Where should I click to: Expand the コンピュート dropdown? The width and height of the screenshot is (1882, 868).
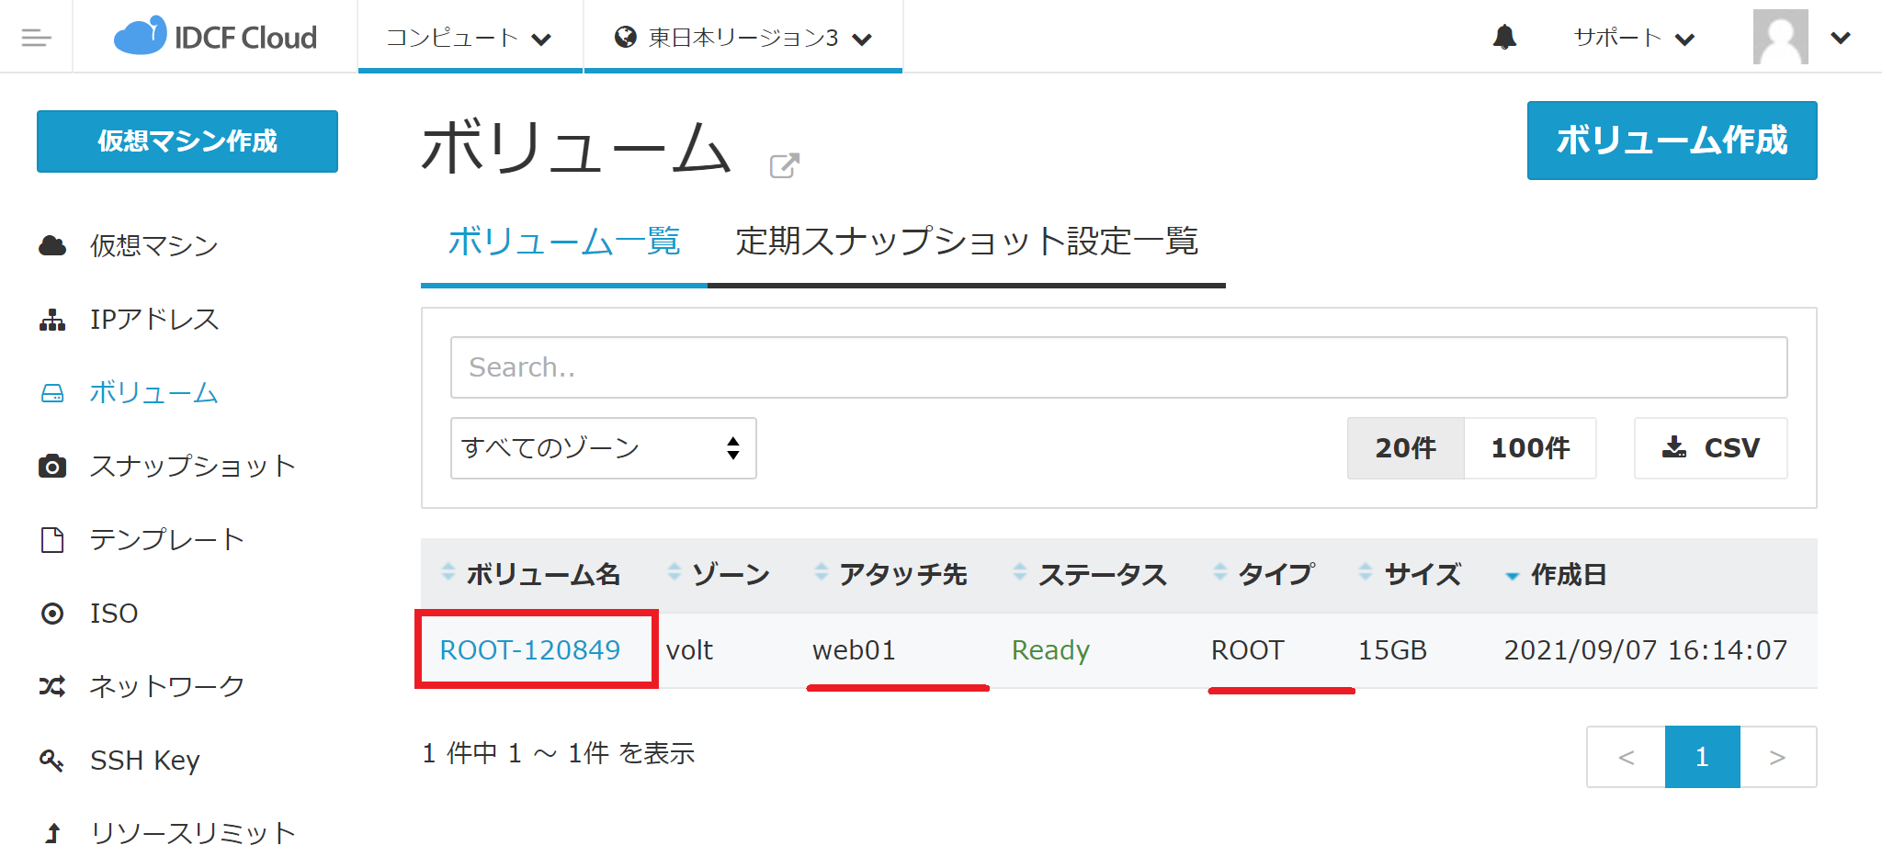(x=469, y=38)
